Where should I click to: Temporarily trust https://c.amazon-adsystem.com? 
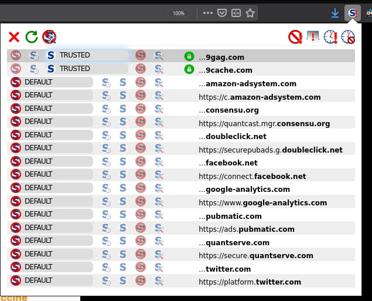coord(106,96)
